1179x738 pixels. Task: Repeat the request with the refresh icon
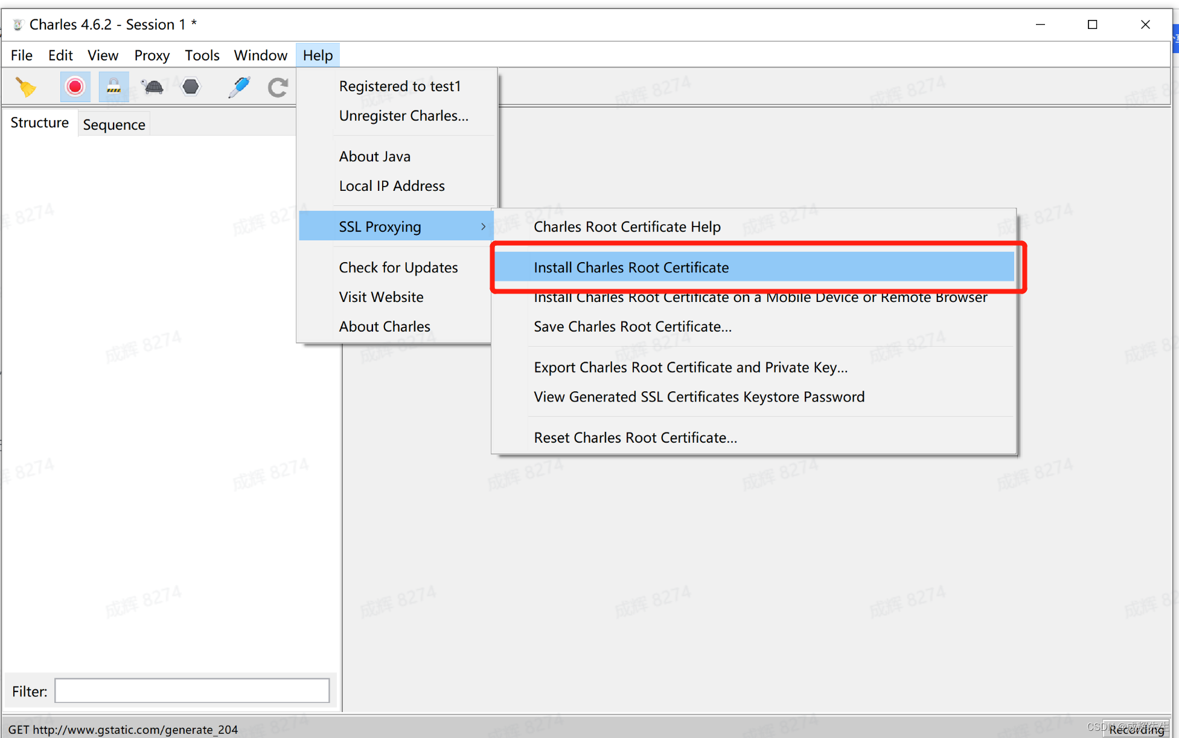point(278,87)
